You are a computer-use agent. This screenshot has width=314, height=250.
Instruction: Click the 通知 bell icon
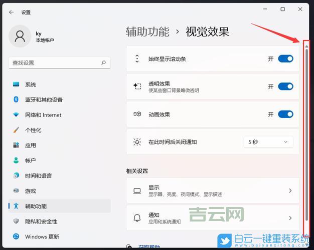pyautogui.click(x=137, y=218)
